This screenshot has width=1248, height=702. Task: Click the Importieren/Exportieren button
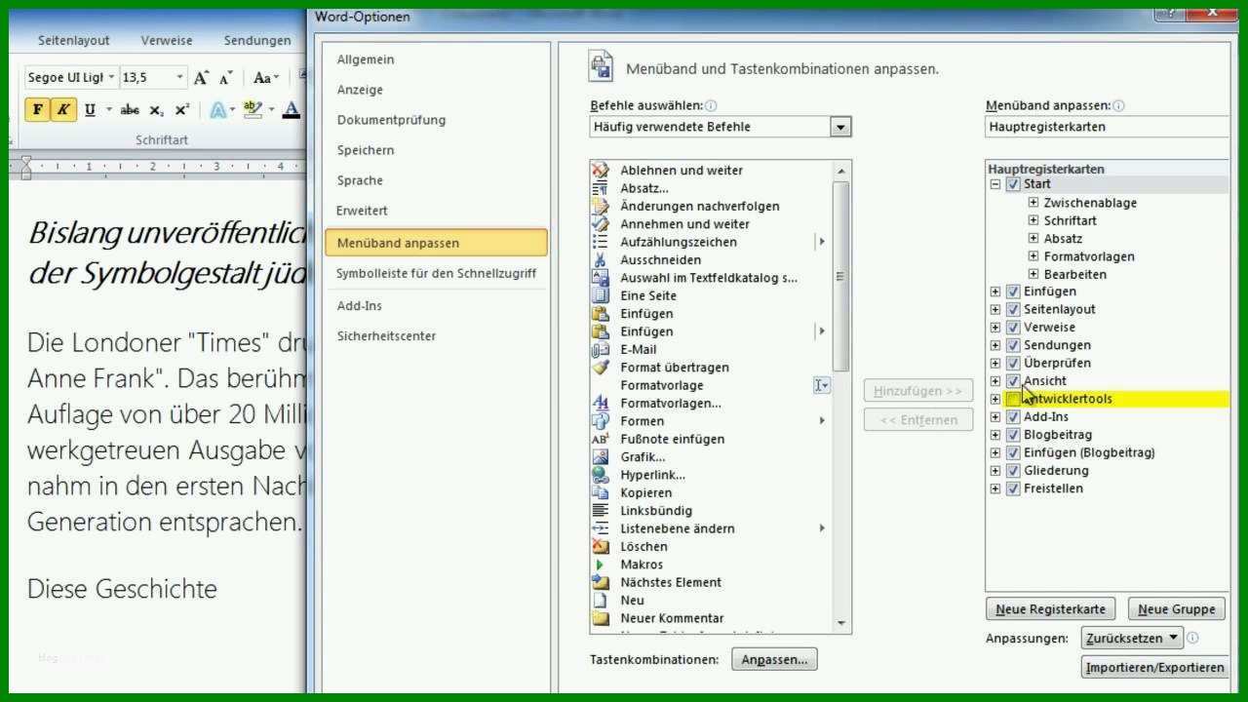(1154, 668)
